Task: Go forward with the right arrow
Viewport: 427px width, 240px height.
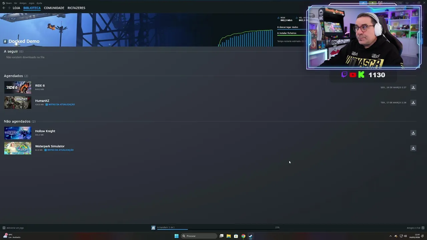Action: 9,8
